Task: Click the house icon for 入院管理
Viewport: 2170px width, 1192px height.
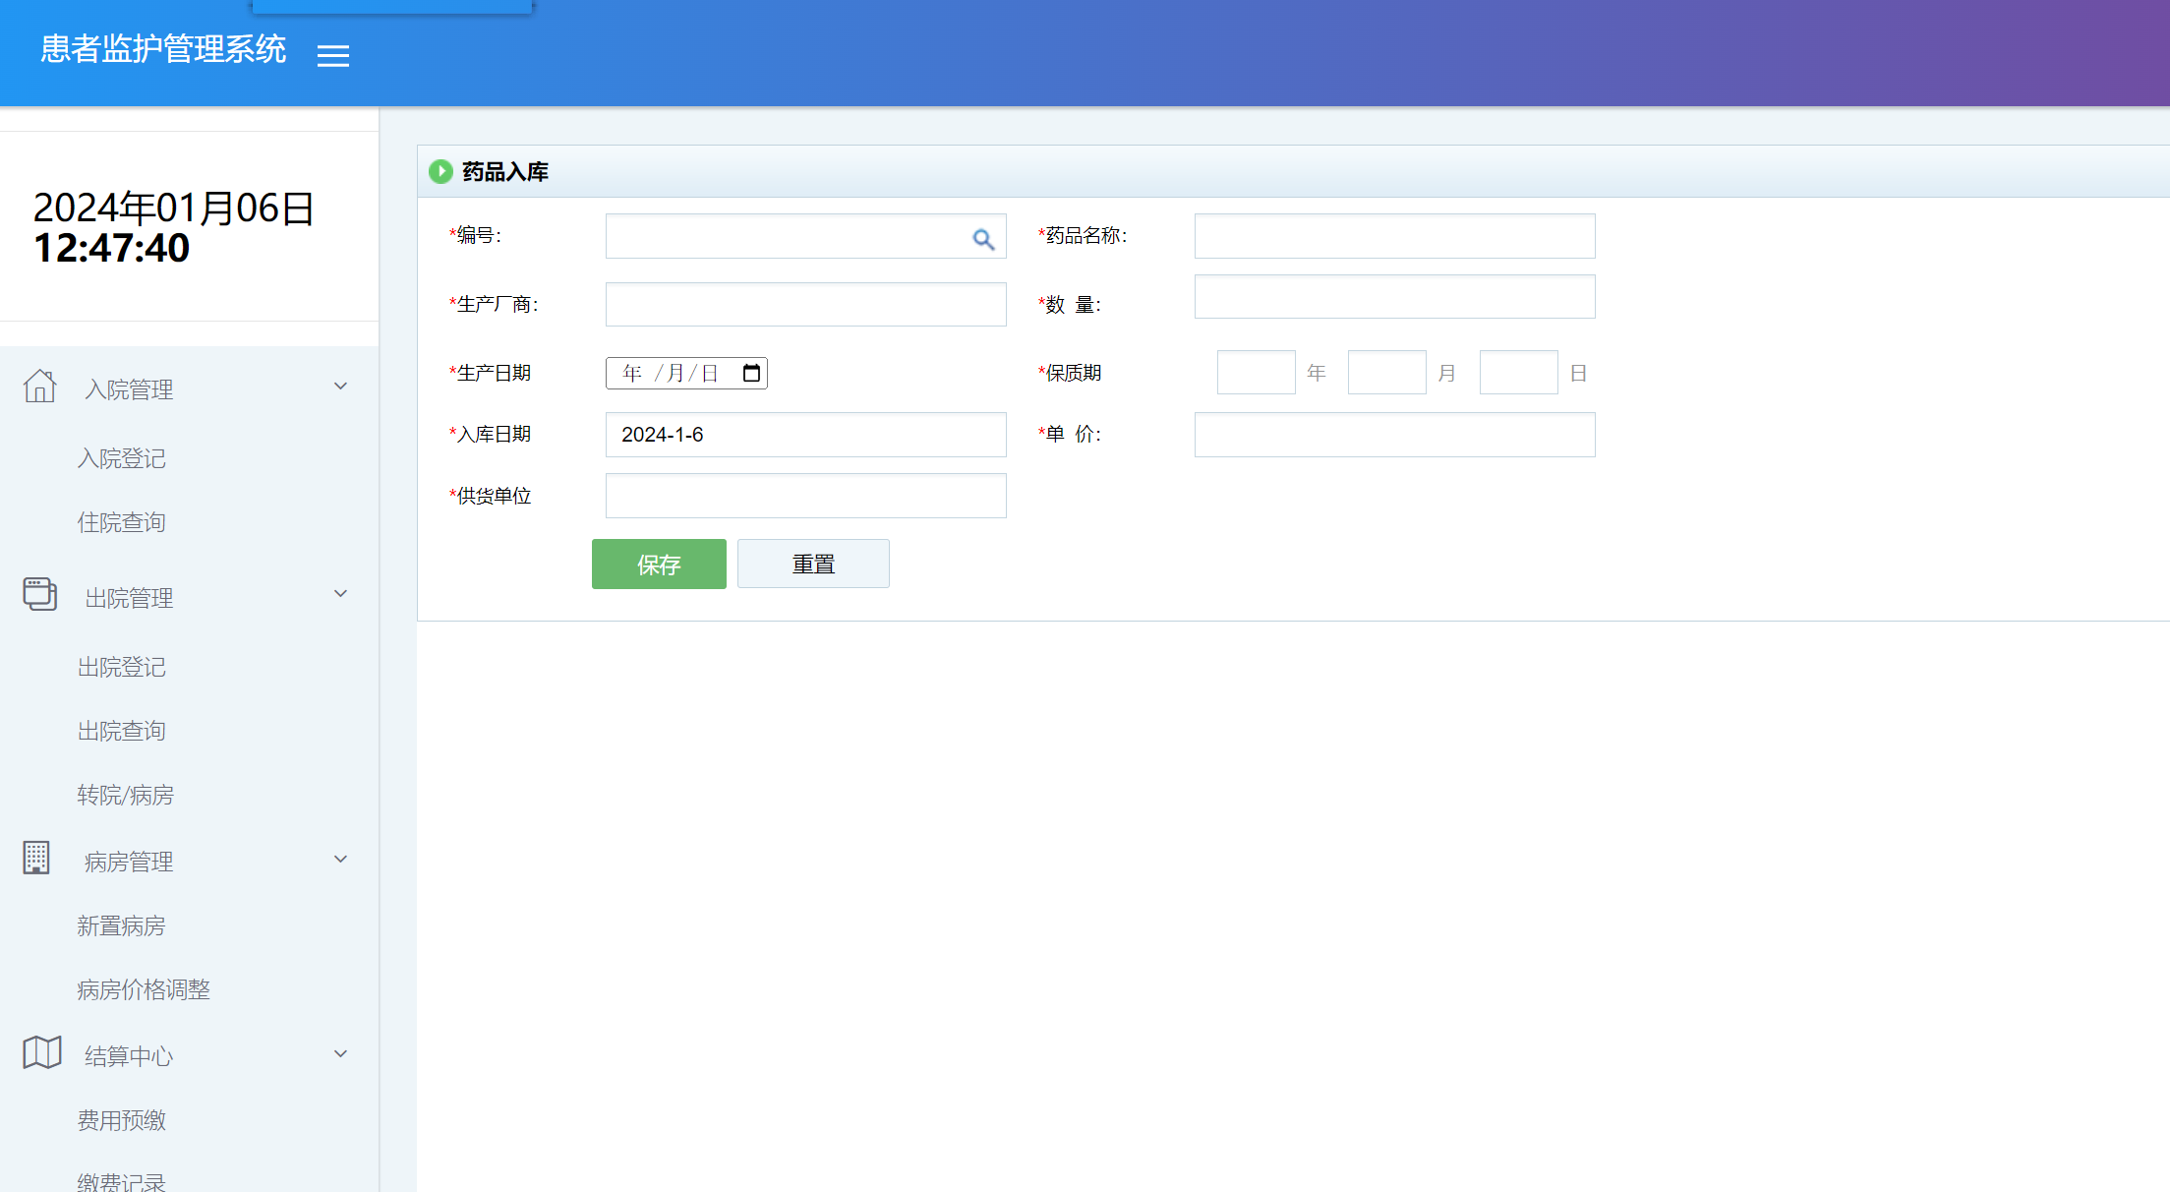Action: tap(40, 387)
